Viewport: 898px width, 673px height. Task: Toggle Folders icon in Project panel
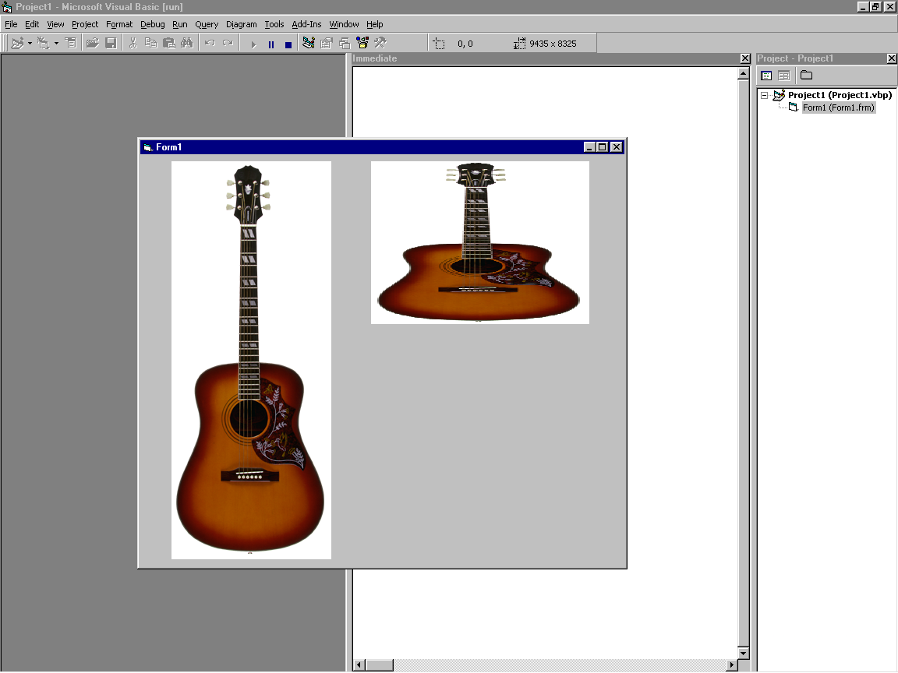(x=806, y=76)
